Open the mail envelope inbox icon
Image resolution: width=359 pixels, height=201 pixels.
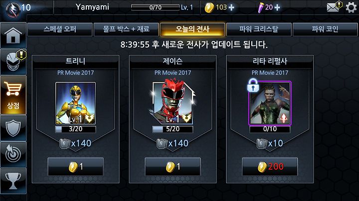(334, 7)
